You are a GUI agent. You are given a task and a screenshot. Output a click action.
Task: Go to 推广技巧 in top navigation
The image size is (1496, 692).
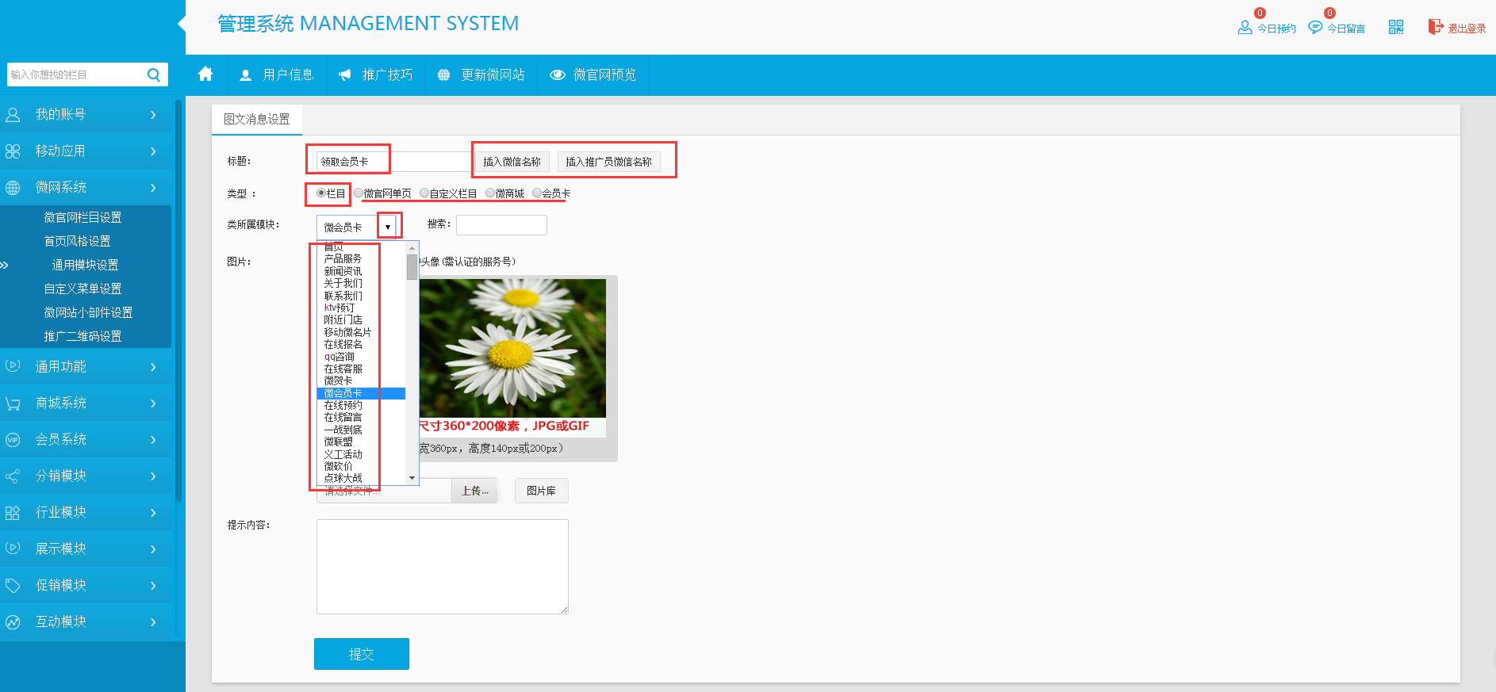coord(376,75)
